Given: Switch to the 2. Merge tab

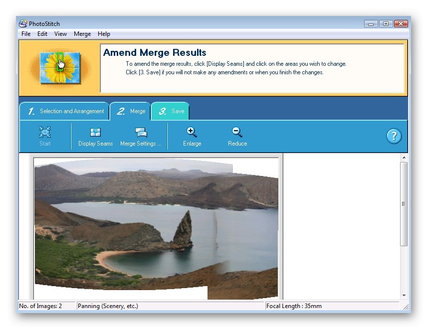Looking at the screenshot, I should pyautogui.click(x=130, y=111).
